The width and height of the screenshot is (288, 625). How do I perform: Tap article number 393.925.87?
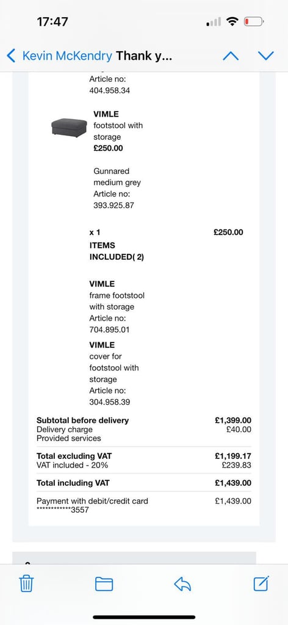tap(113, 206)
